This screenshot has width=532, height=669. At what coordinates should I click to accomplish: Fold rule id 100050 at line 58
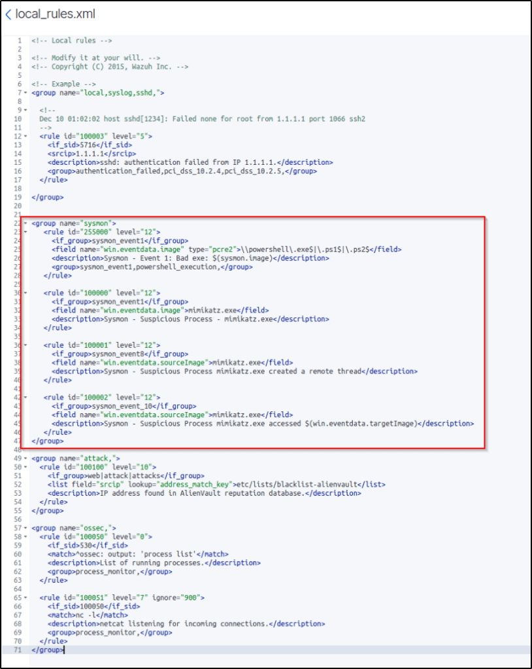pyautogui.click(x=25, y=536)
